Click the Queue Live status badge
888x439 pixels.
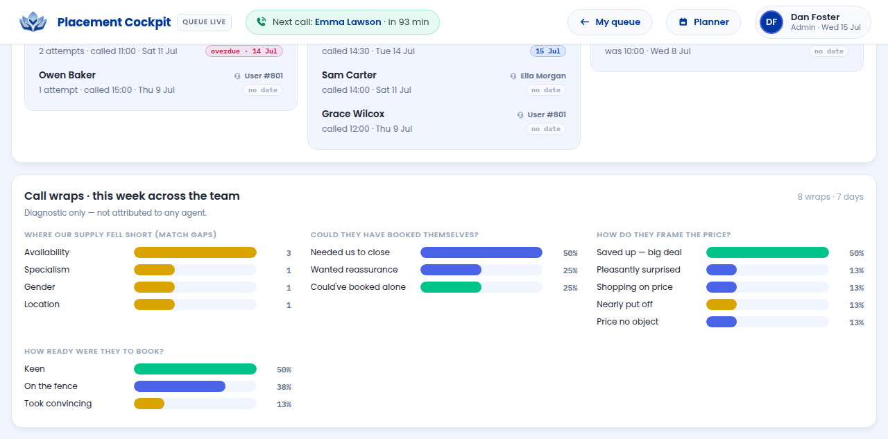pyautogui.click(x=204, y=22)
